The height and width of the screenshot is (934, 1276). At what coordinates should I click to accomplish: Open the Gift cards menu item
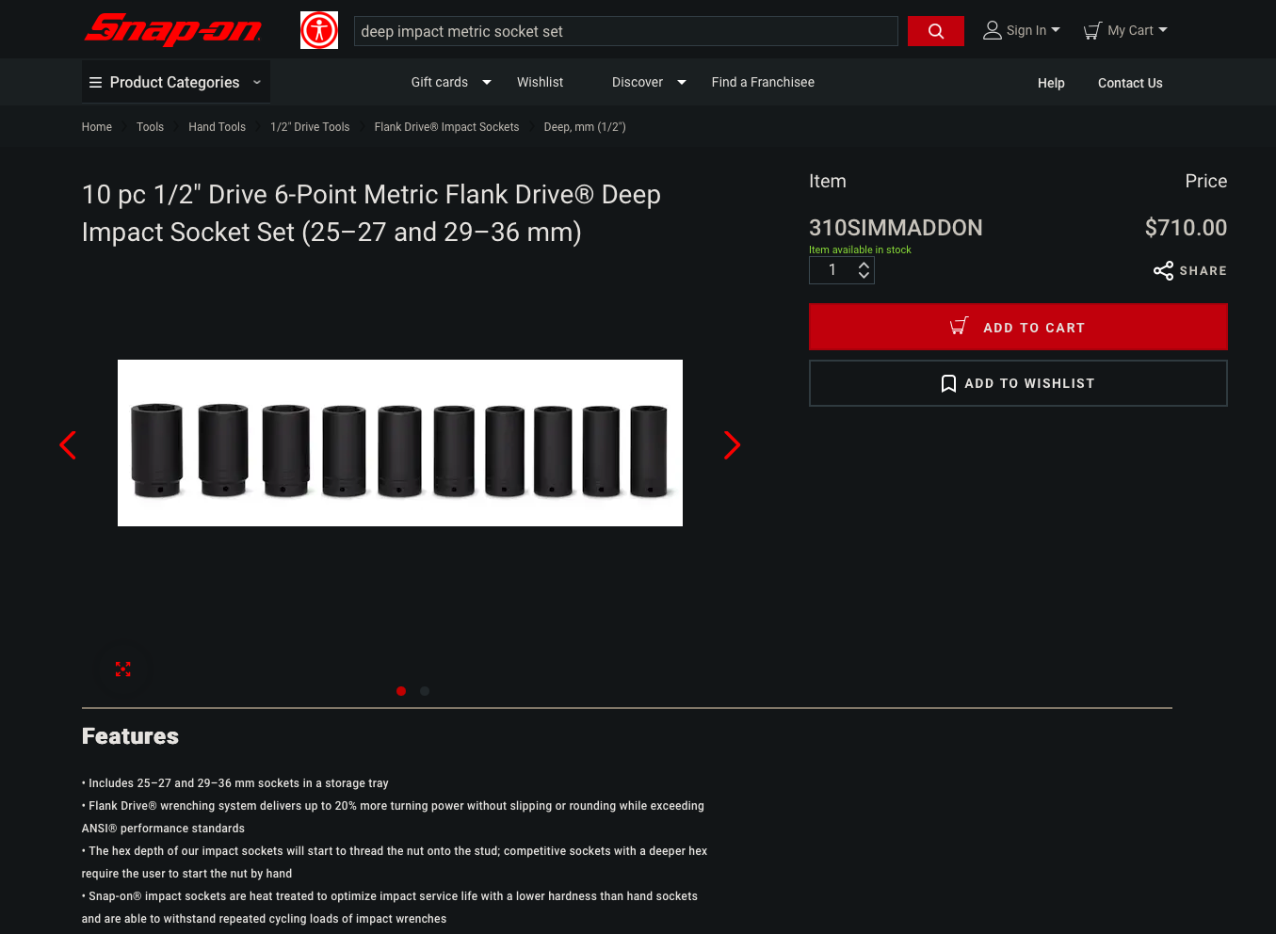click(440, 83)
